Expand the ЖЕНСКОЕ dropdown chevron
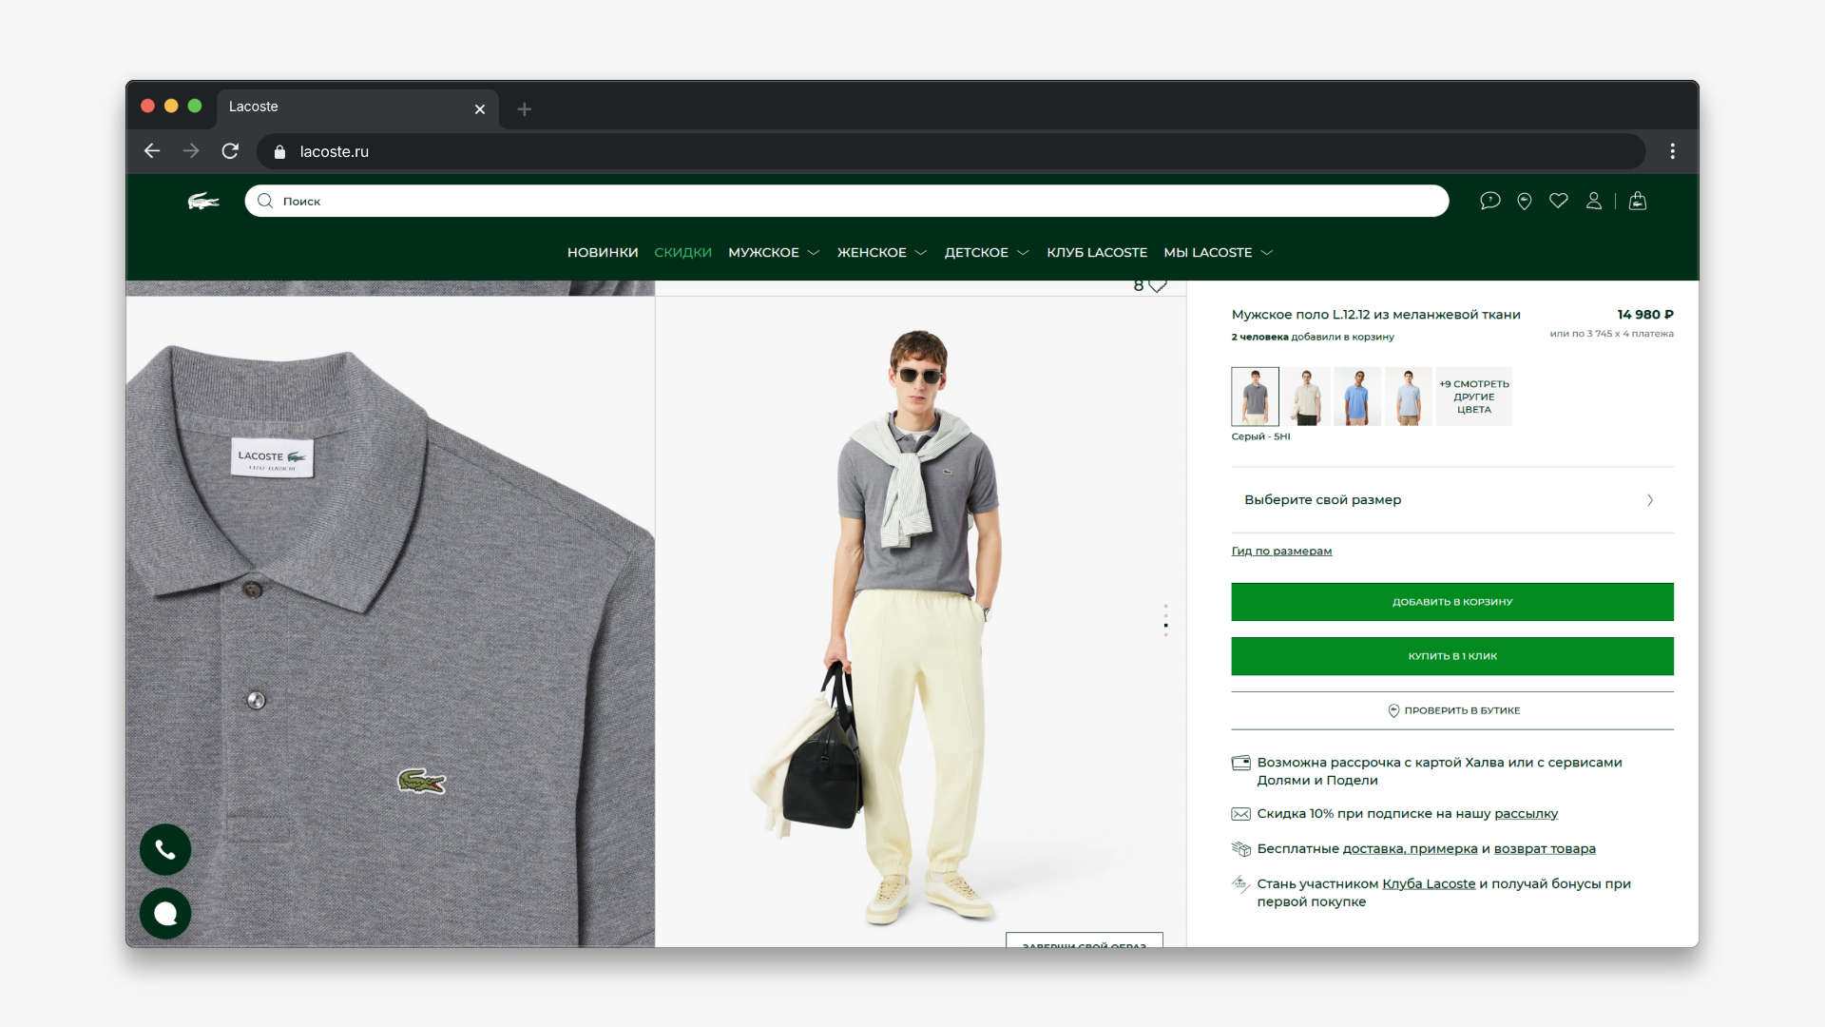 [921, 253]
